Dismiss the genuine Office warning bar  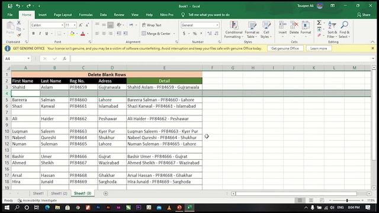(372, 49)
